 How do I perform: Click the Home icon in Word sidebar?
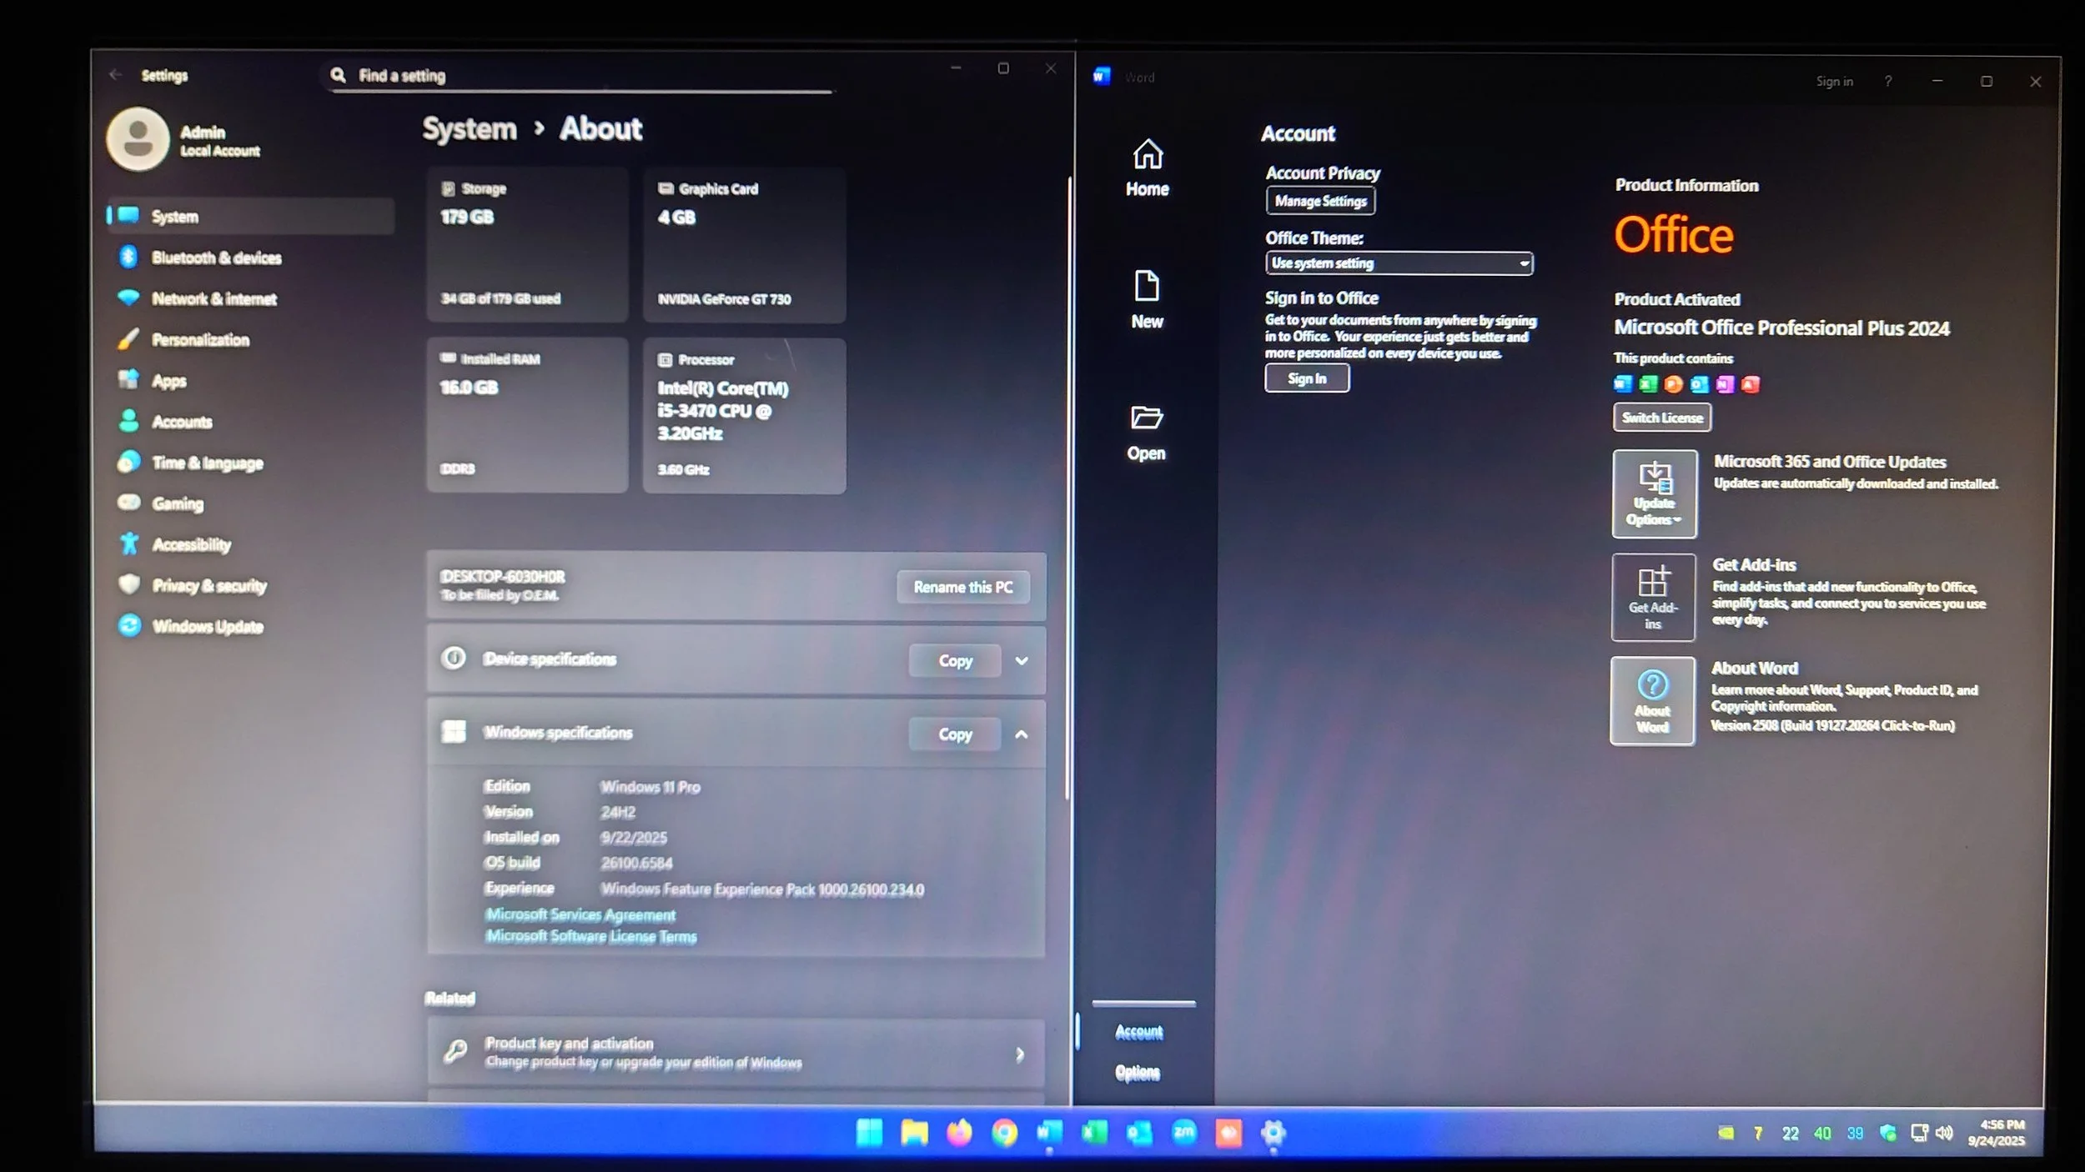point(1148,155)
